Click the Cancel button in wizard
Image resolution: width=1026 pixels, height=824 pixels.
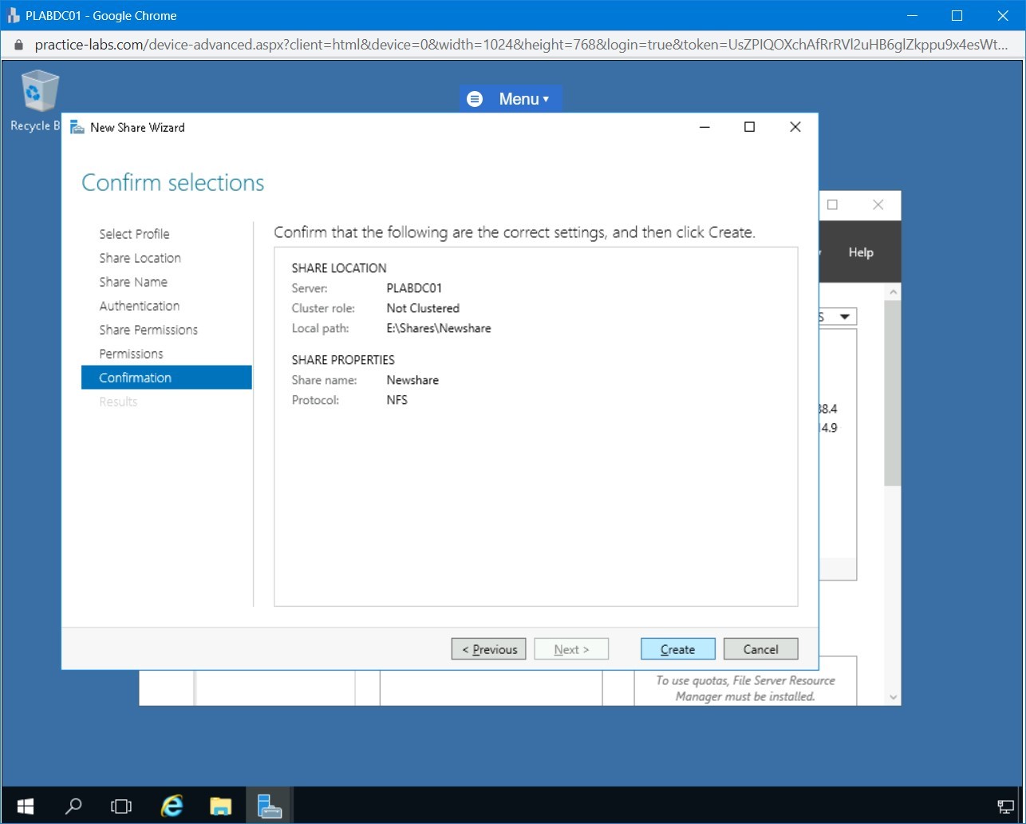[760, 649]
